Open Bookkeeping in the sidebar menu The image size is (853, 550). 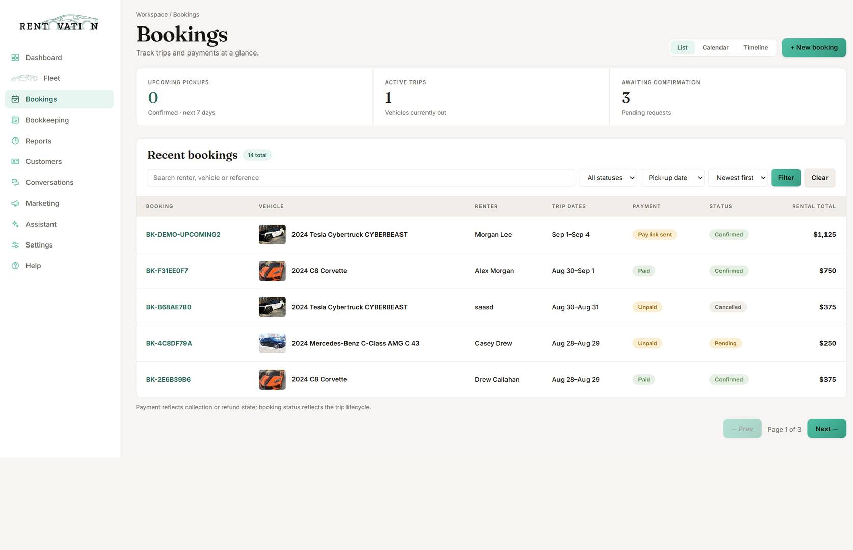(x=59, y=120)
